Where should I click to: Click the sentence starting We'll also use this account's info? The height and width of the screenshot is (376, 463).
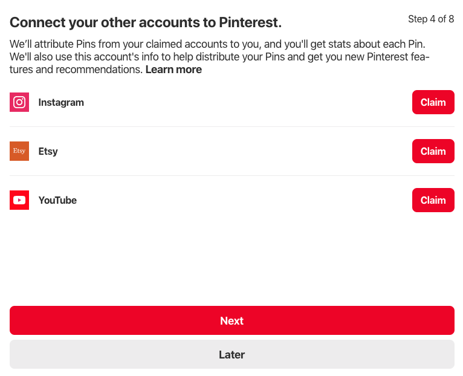tap(219, 63)
